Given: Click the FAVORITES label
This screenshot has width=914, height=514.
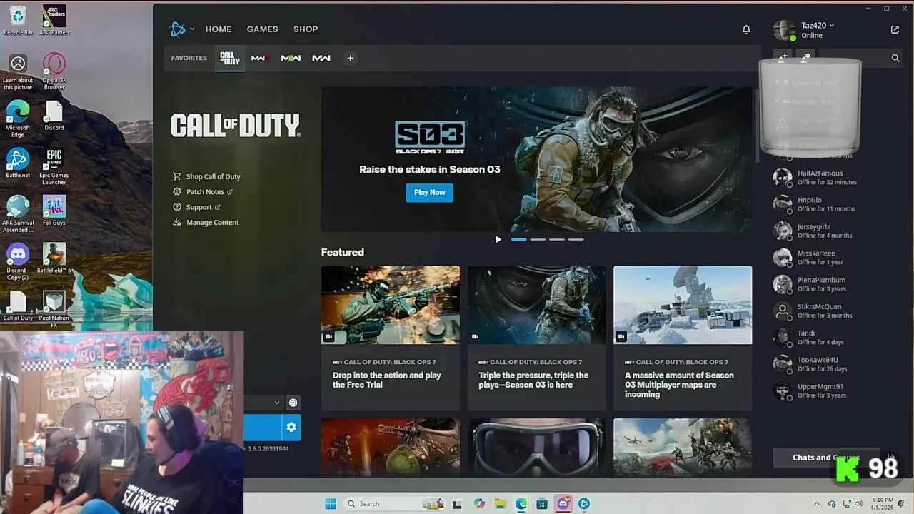Looking at the screenshot, I should [189, 58].
